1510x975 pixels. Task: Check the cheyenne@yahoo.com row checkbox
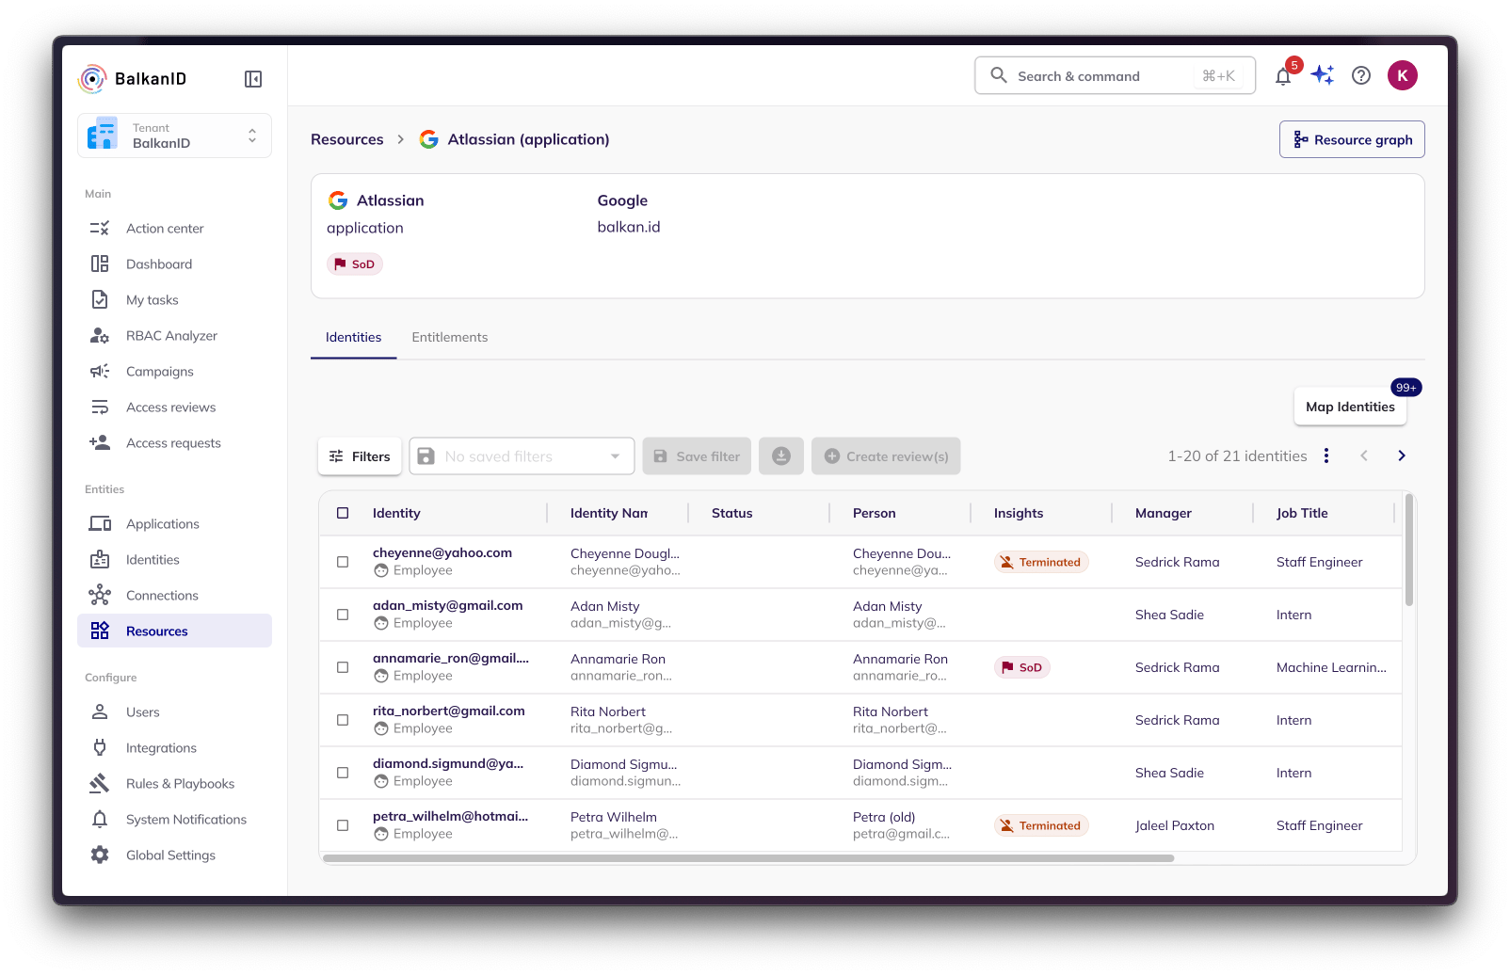(x=343, y=562)
